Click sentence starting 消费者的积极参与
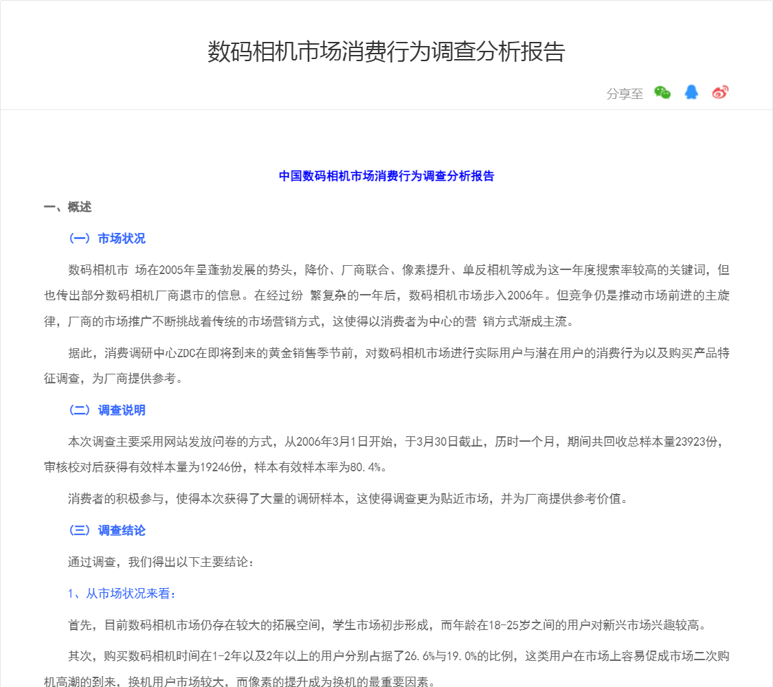Screen dimensions: 773x687 pyautogui.click(x=350, y=499)
